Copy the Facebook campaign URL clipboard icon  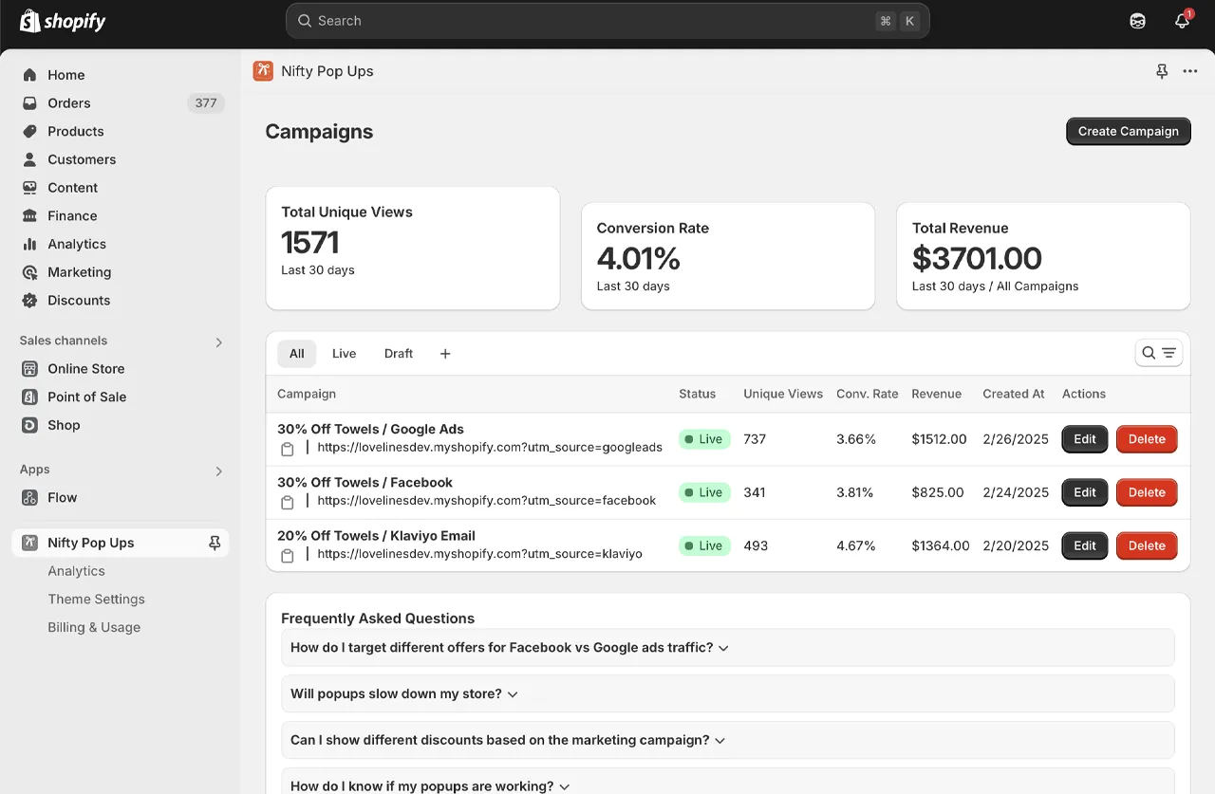click(288, 502)
